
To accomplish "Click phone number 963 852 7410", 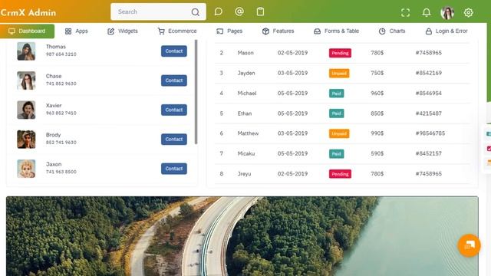I will coord(61,113).
